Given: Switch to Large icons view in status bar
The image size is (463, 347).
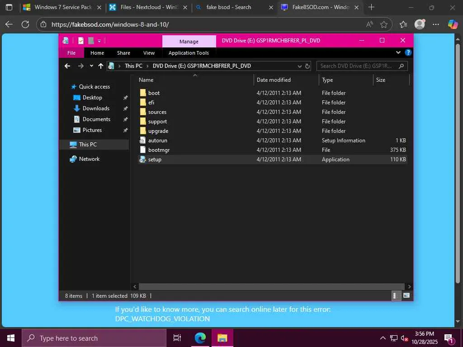Looking at the screenshot, I should [406, 295].
